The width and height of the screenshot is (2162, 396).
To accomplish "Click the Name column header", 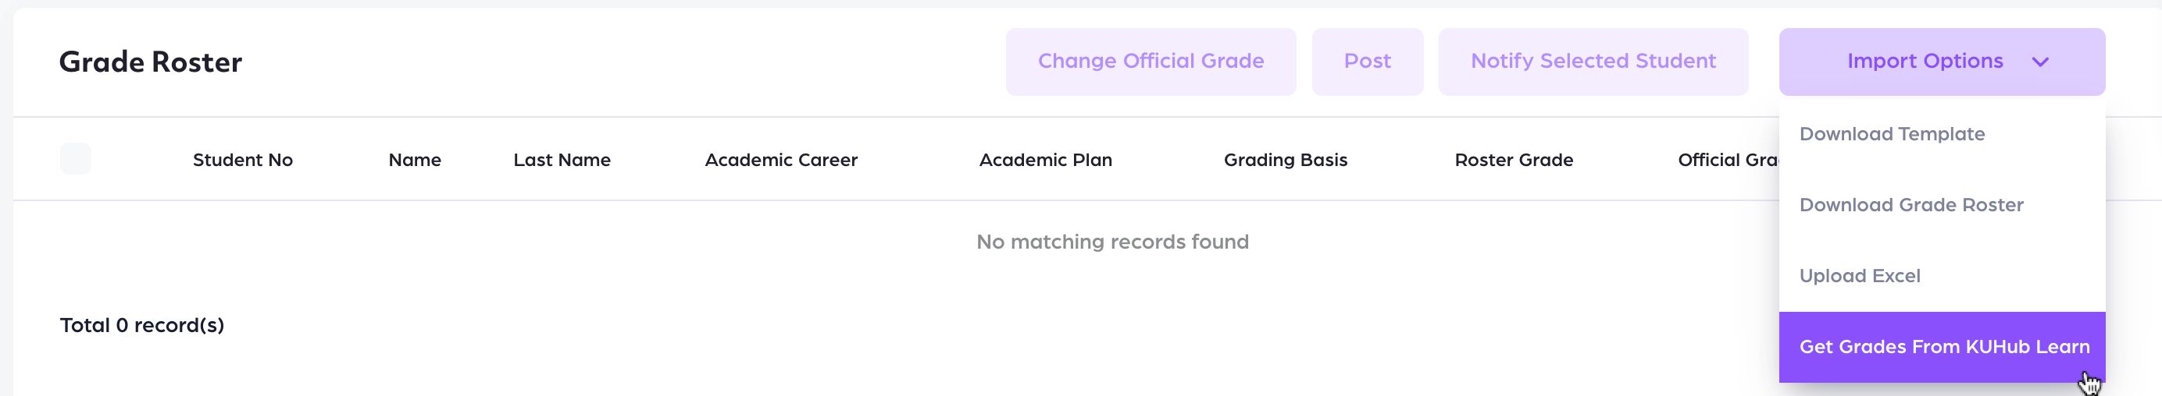I will pos(415,160).
